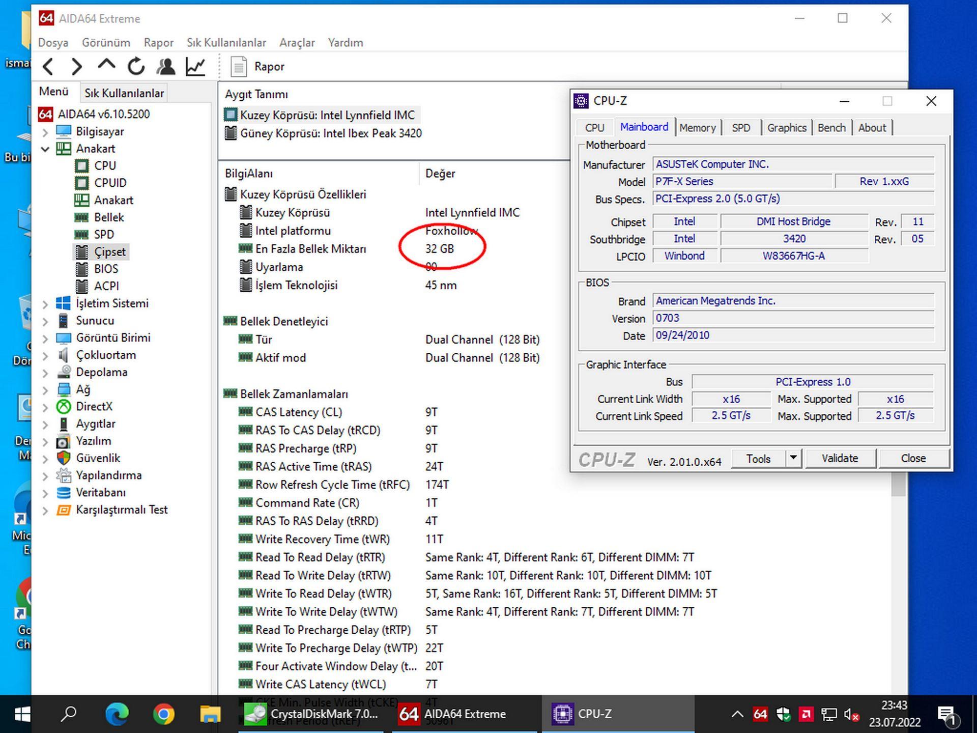Screen dimensions: 977x733
Task: Expand the Depolama tree node
Action: point(45,373)
